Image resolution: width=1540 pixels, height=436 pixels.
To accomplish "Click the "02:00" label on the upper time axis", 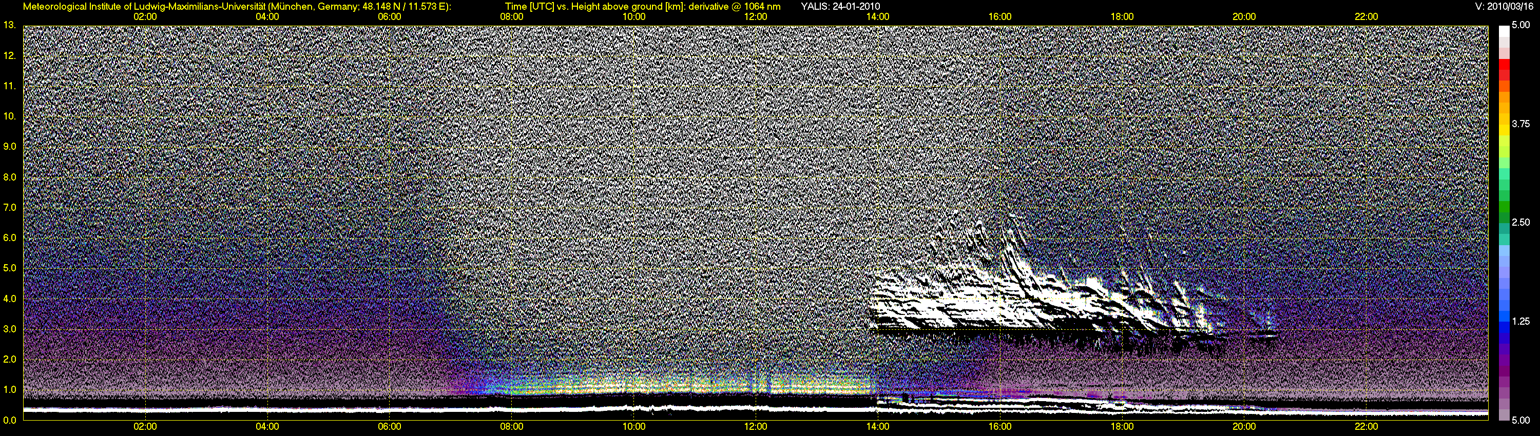I will (145, 17).
